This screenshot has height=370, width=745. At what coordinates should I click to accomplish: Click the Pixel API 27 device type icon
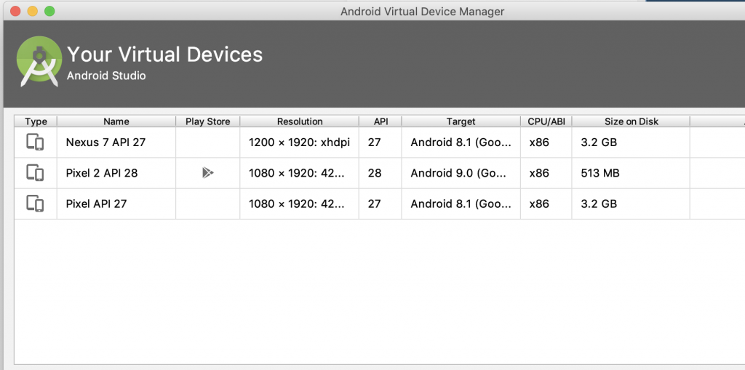[x=35, y=204]
